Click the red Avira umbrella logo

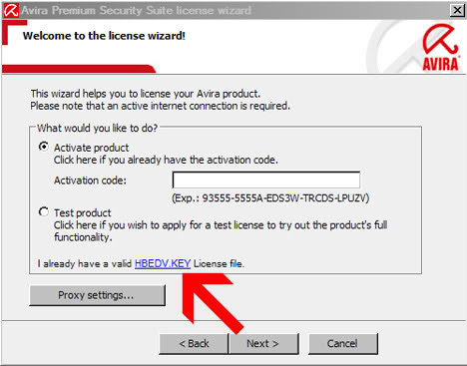(441, 47)
